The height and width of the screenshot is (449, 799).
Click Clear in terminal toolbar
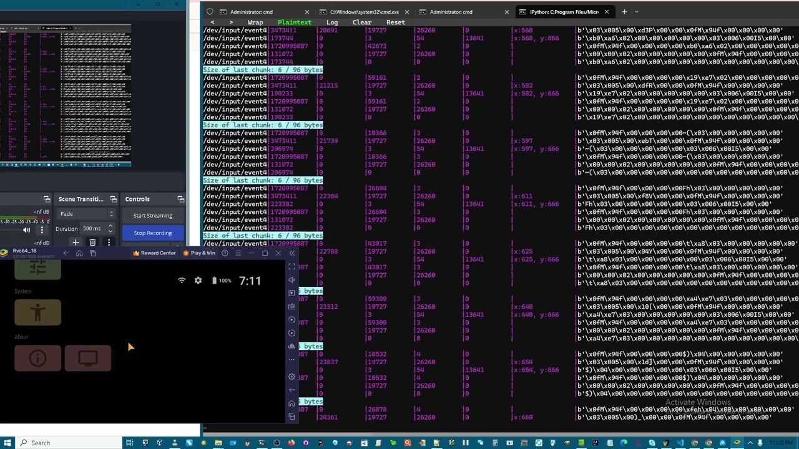(362, 22)
